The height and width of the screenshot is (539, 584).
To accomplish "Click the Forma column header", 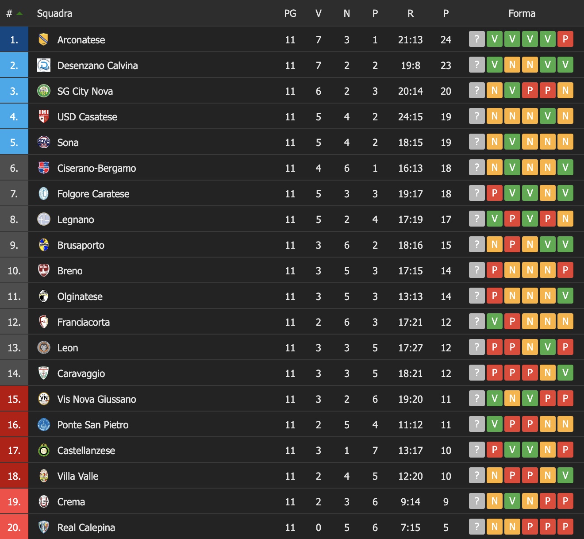I will click(x=522, y=14).
